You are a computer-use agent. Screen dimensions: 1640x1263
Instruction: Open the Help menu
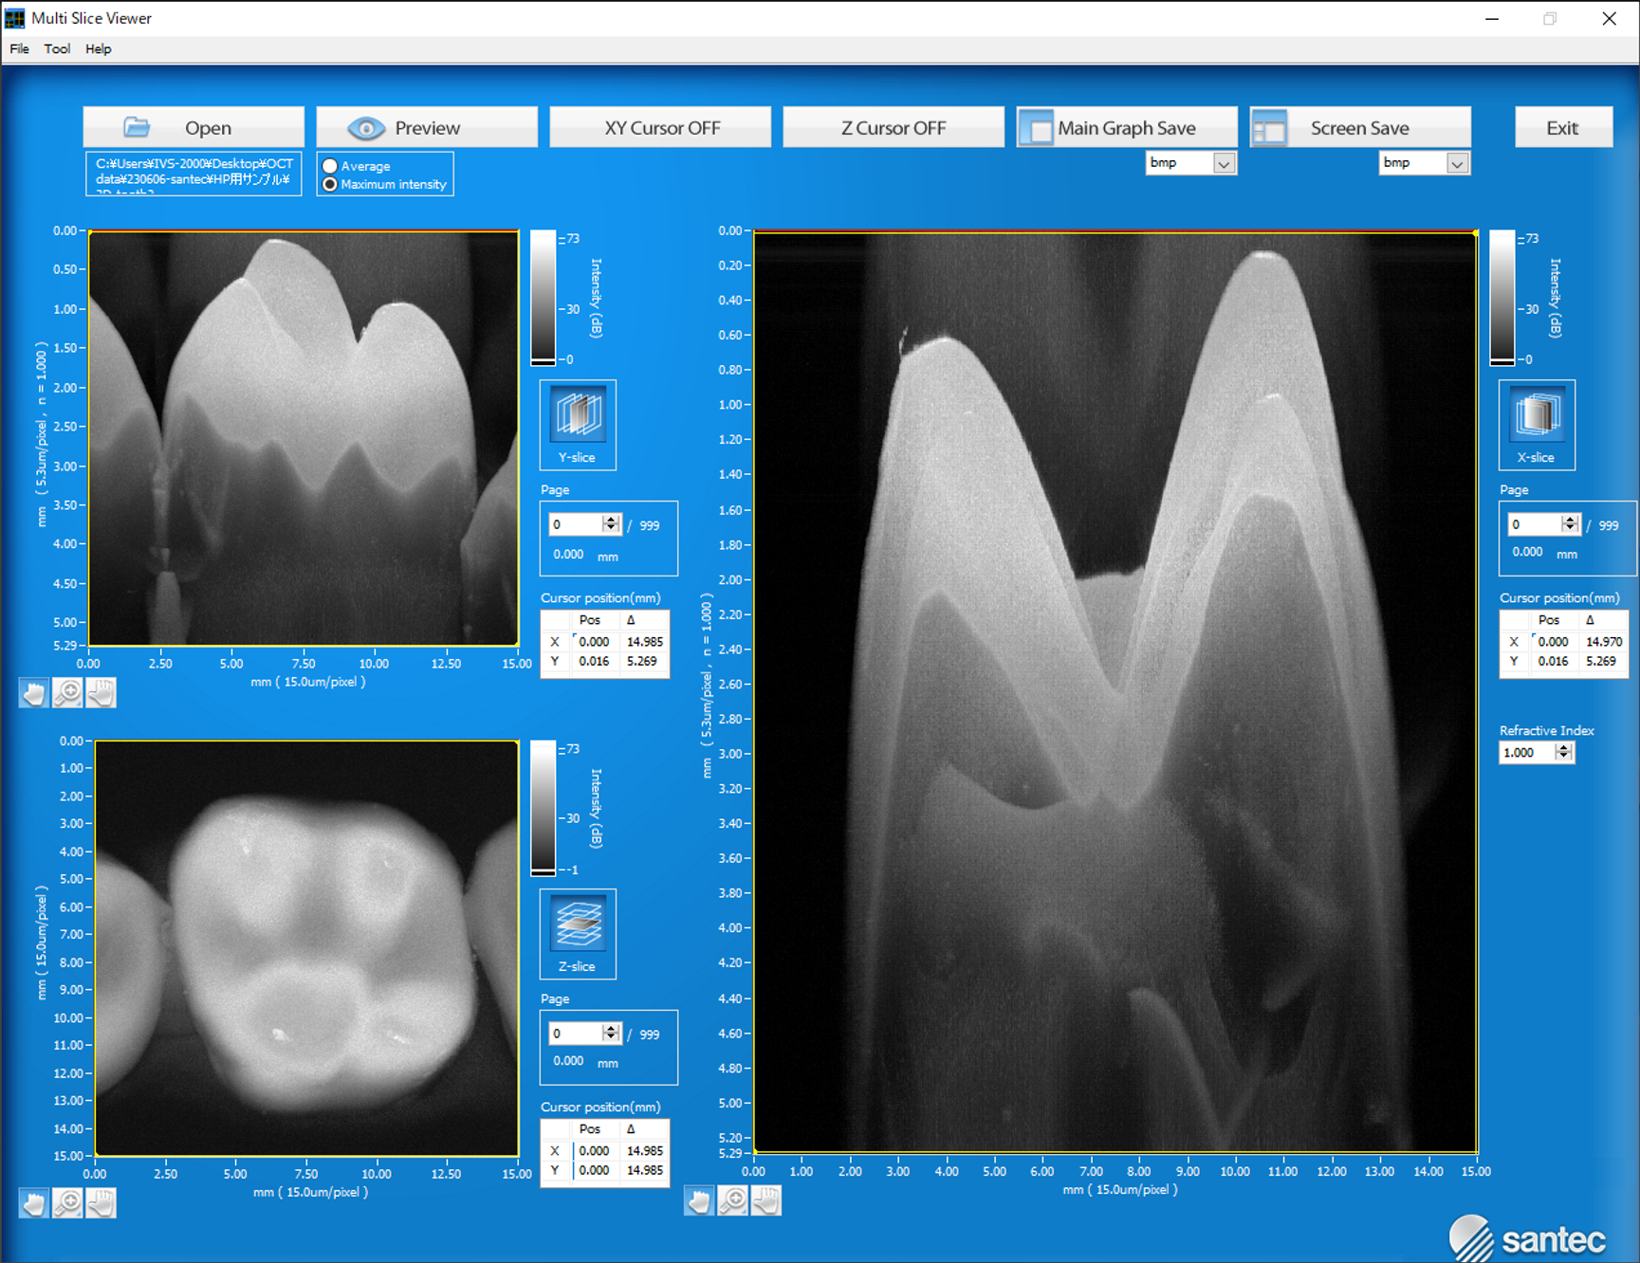[99, 49]
